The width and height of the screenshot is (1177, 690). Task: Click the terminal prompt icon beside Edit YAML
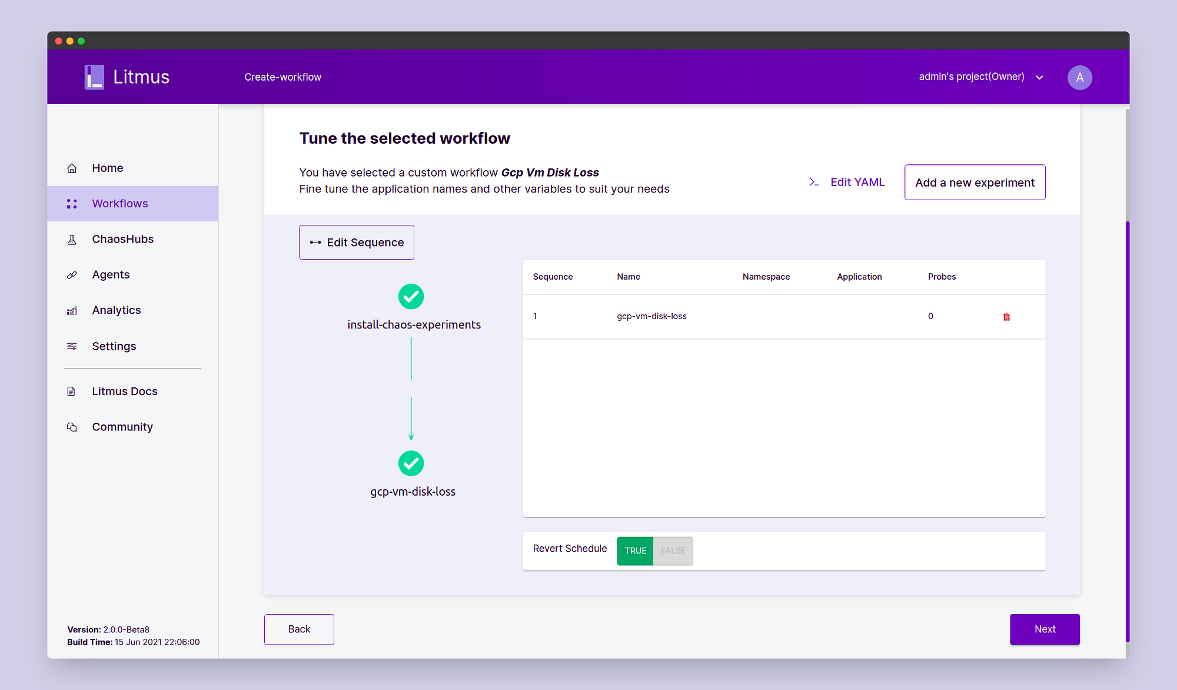point(814,183)
